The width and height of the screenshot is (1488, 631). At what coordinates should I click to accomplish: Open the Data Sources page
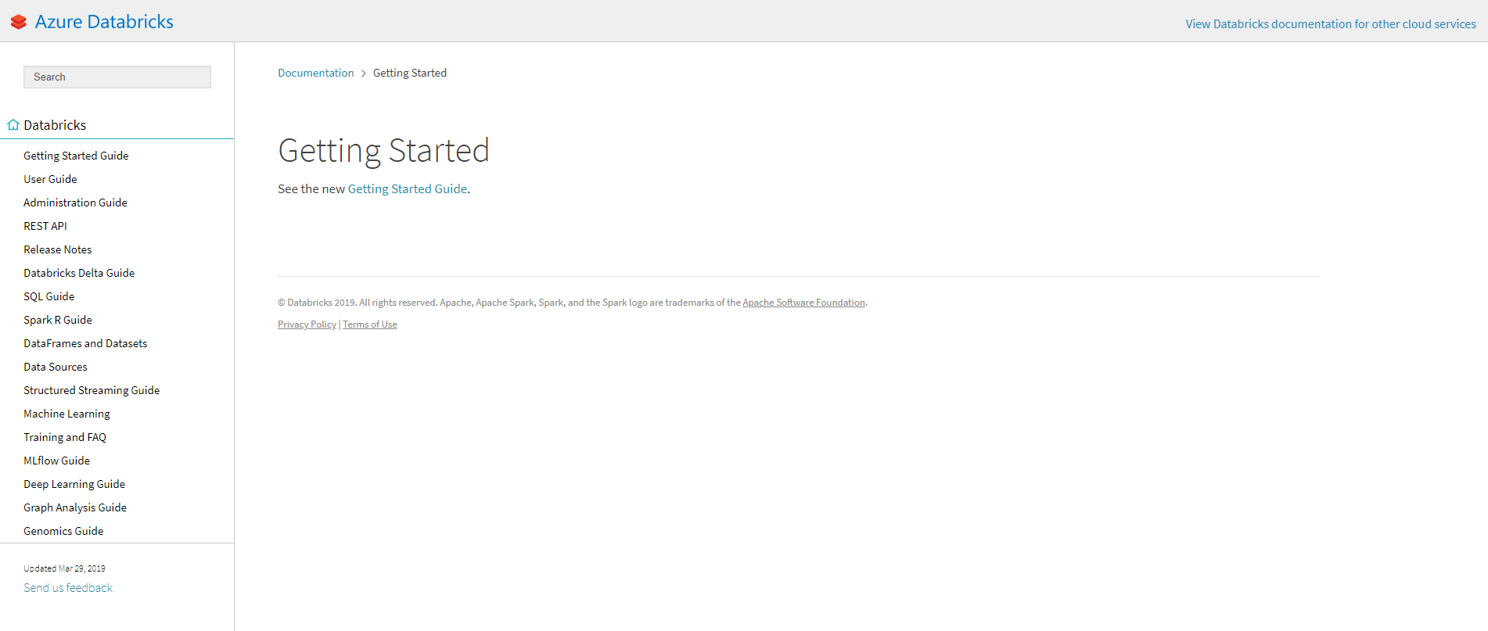point(56,367)
